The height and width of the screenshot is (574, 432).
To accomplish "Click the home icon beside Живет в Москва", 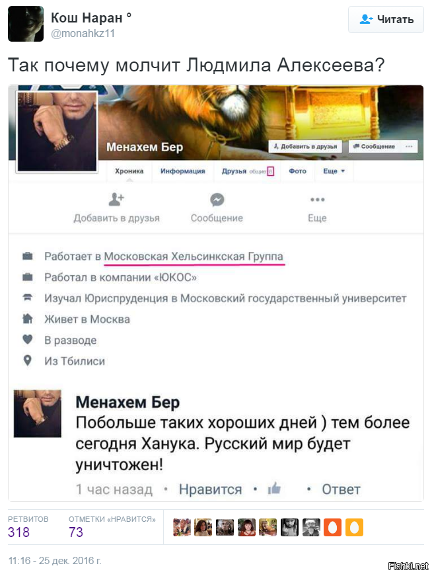I will coord(28,319).
